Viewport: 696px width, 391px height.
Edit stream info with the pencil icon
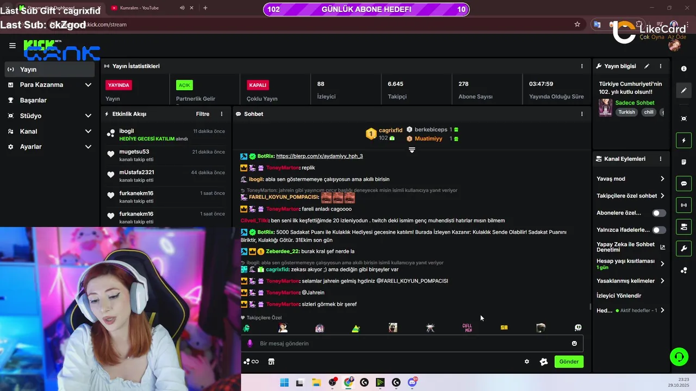(x=647, y=66)
